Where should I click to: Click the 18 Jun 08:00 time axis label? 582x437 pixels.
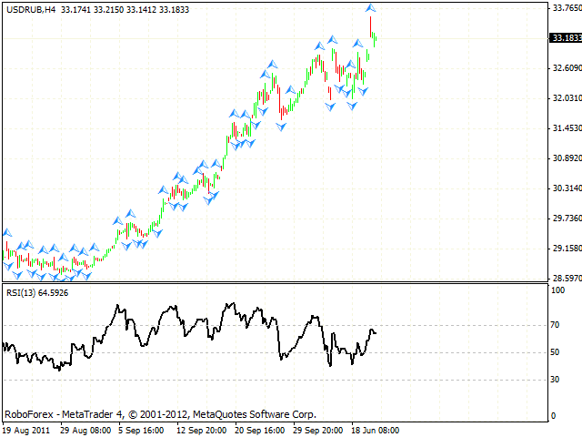pyautogui.click(x=375, y=430)
